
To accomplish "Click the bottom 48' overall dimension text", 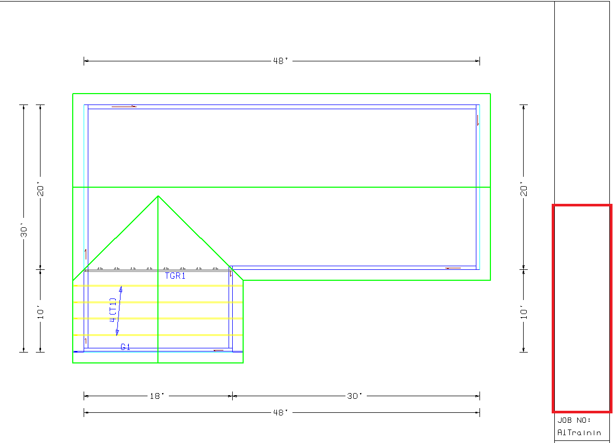I will [x=281, y=412].
